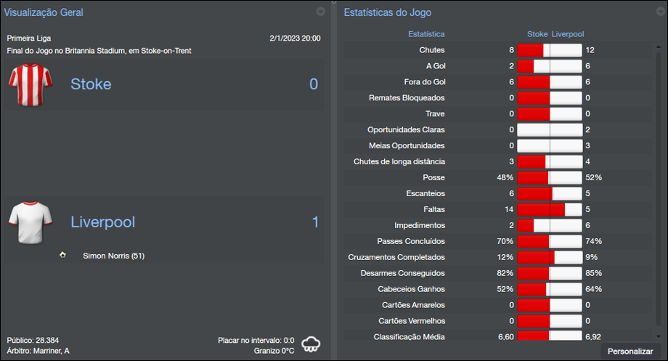668x361 pixels.
Task: Click the Liverpool column header in statistics
Action: 568,34
